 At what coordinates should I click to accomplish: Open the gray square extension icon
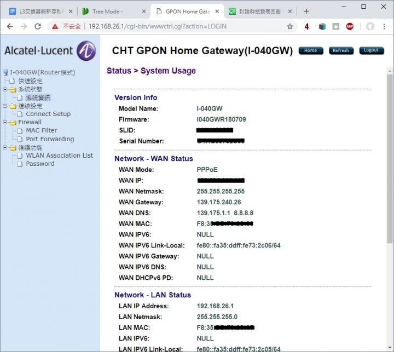[335, 26]
